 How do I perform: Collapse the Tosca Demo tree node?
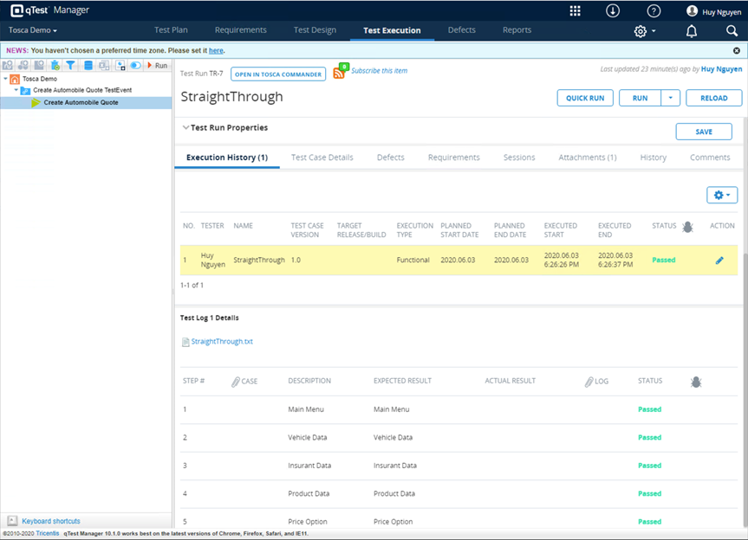(6, 79)
